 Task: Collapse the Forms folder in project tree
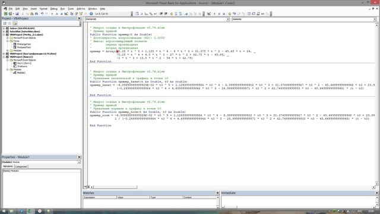pyautogui.click(x=8, y=41)
